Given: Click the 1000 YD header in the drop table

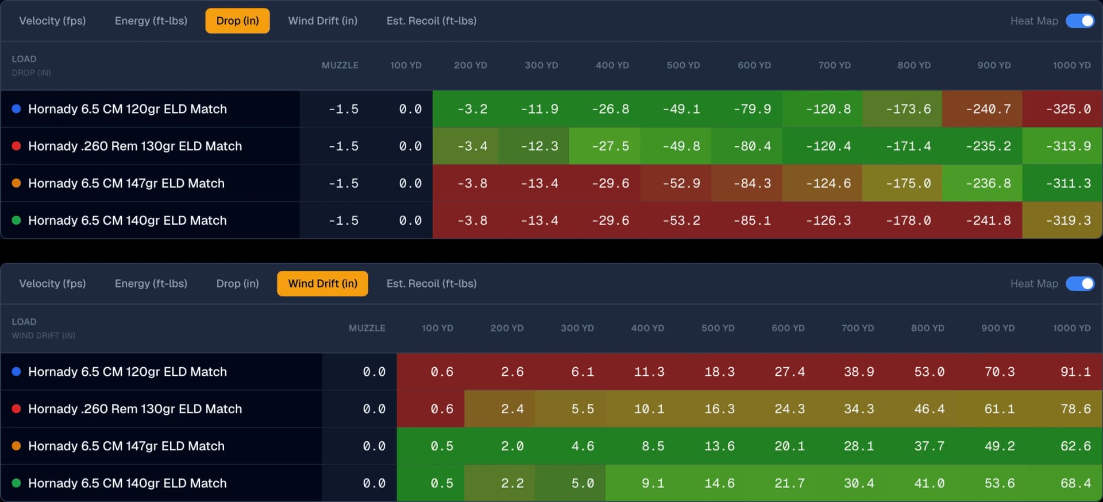Looking at the screenshot, I should click(1071, 65).
